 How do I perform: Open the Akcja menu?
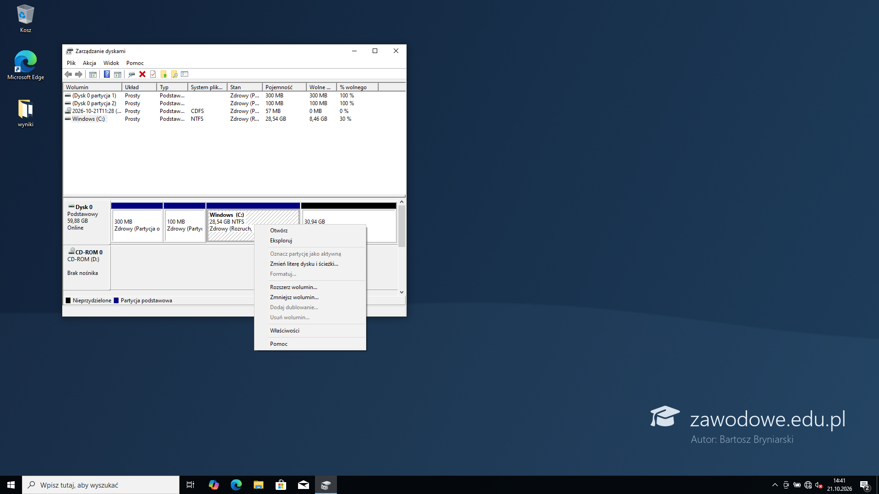89,63
